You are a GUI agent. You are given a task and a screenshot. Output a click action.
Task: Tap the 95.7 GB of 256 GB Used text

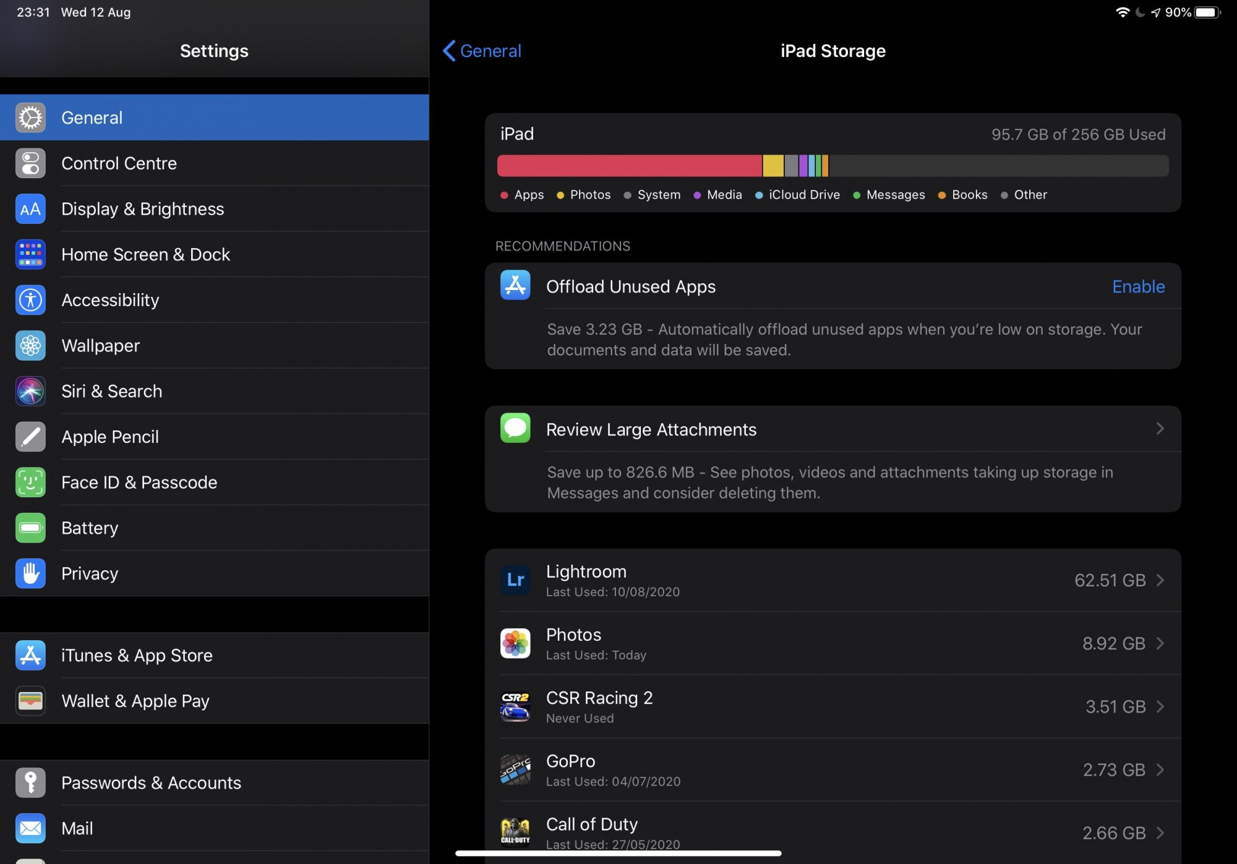(x=1079, y=134)
